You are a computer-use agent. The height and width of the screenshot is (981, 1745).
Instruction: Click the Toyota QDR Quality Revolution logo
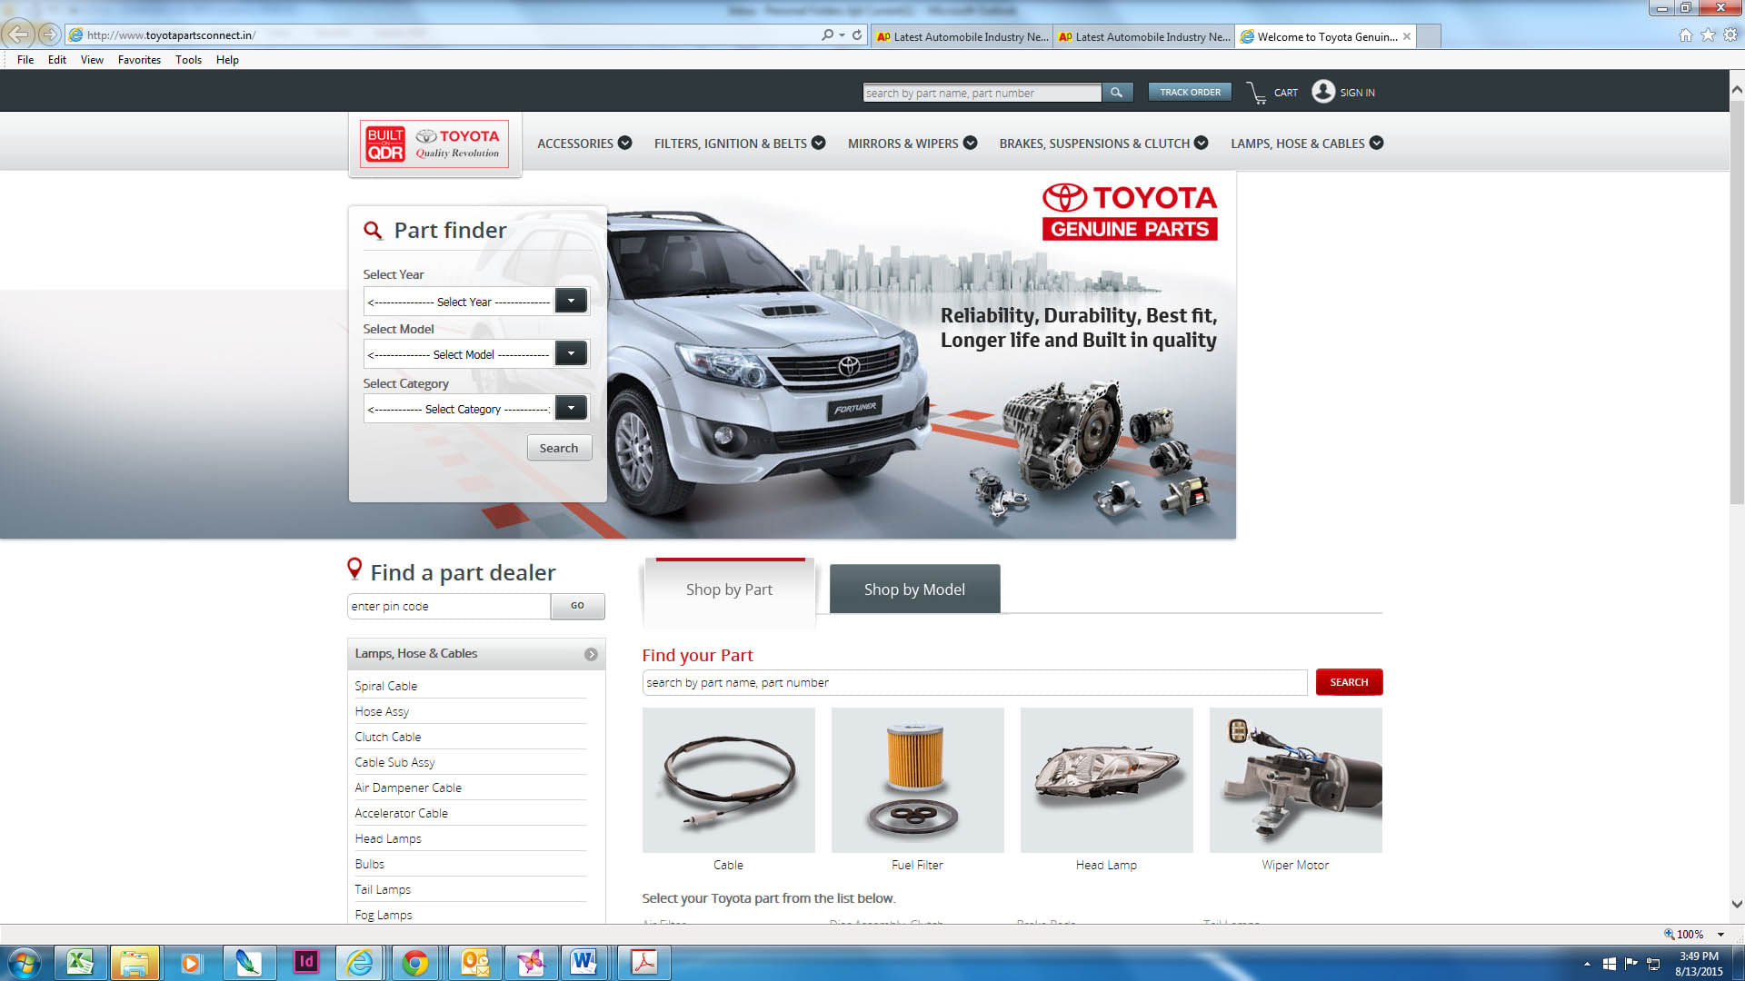(434, 144)
